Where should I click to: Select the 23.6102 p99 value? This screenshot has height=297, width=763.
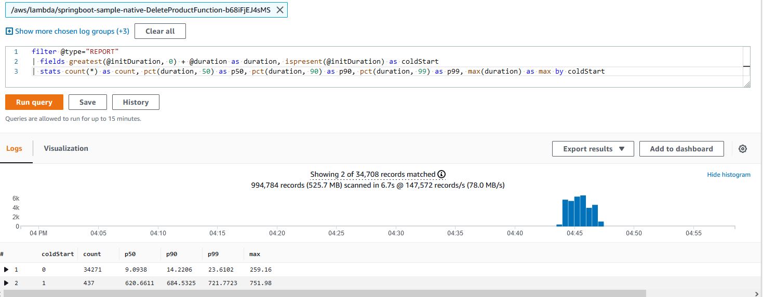pyautogui.click(x=221, y=270)
